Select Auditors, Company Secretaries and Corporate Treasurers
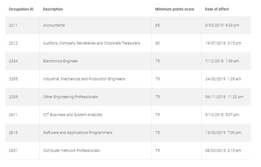261x167 pixels. coord(92,43)
